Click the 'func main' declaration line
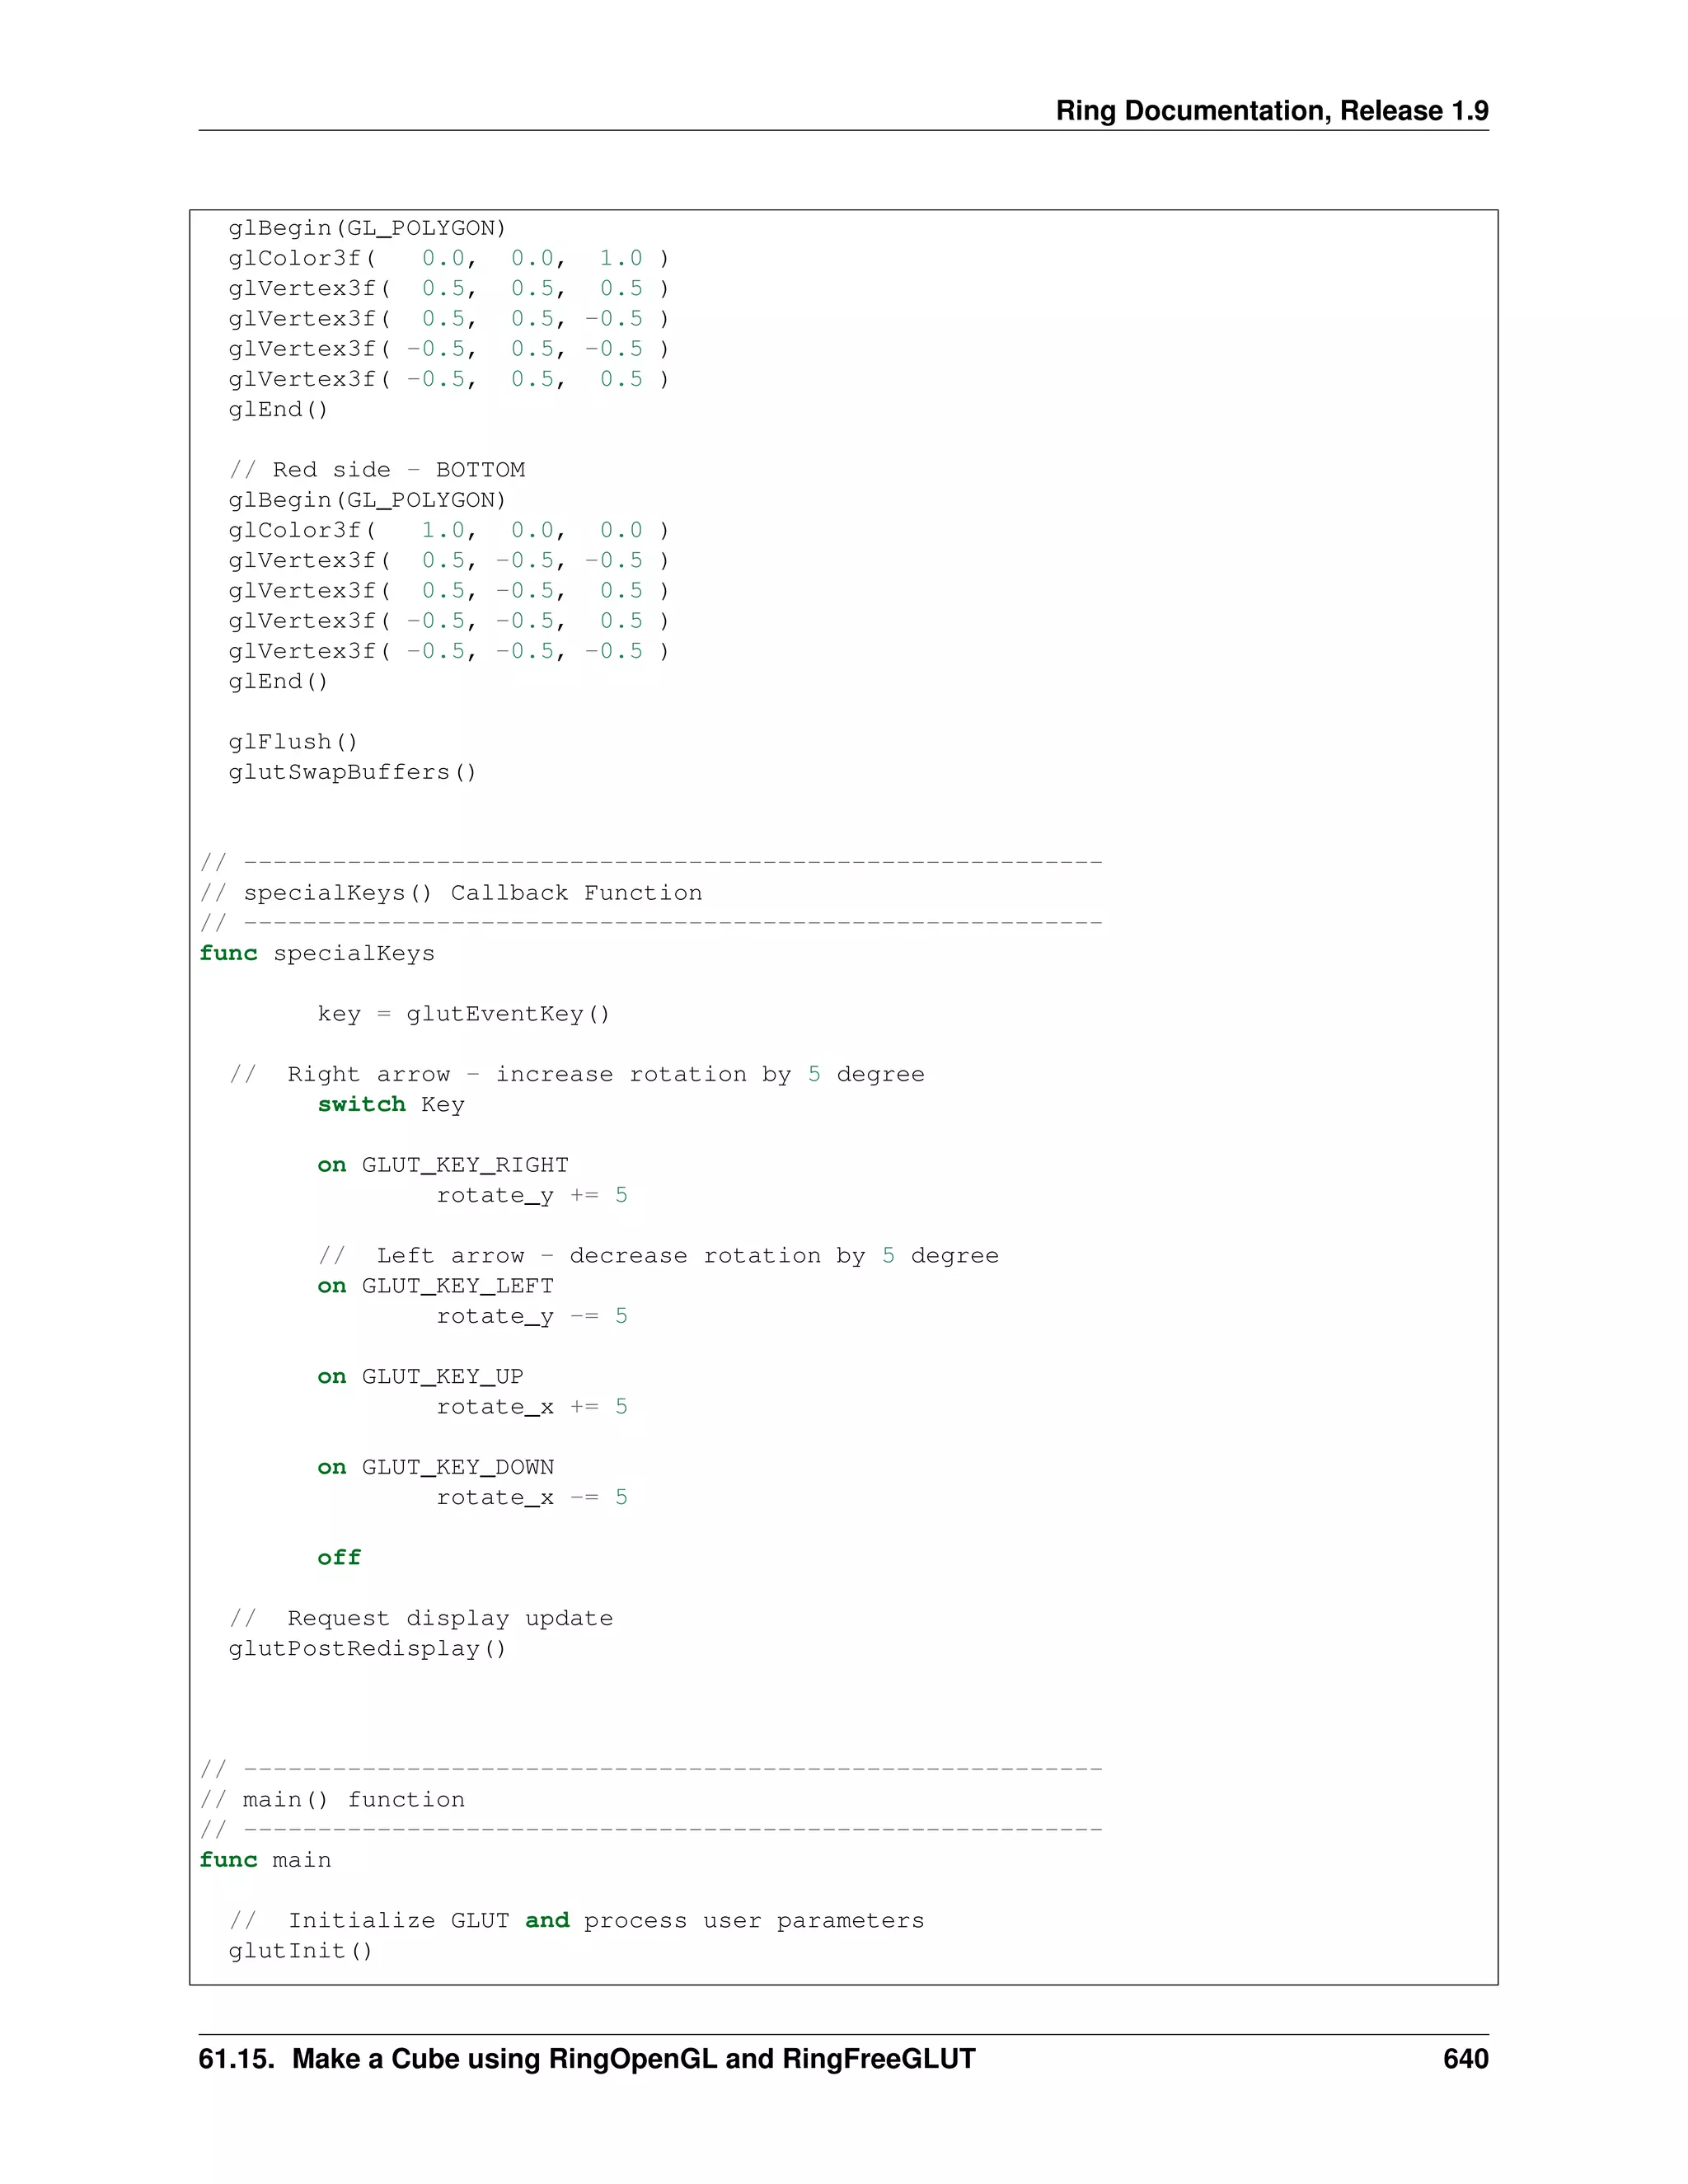Viewport: 1688px width, 2184px height. (x=265, y=1860)
